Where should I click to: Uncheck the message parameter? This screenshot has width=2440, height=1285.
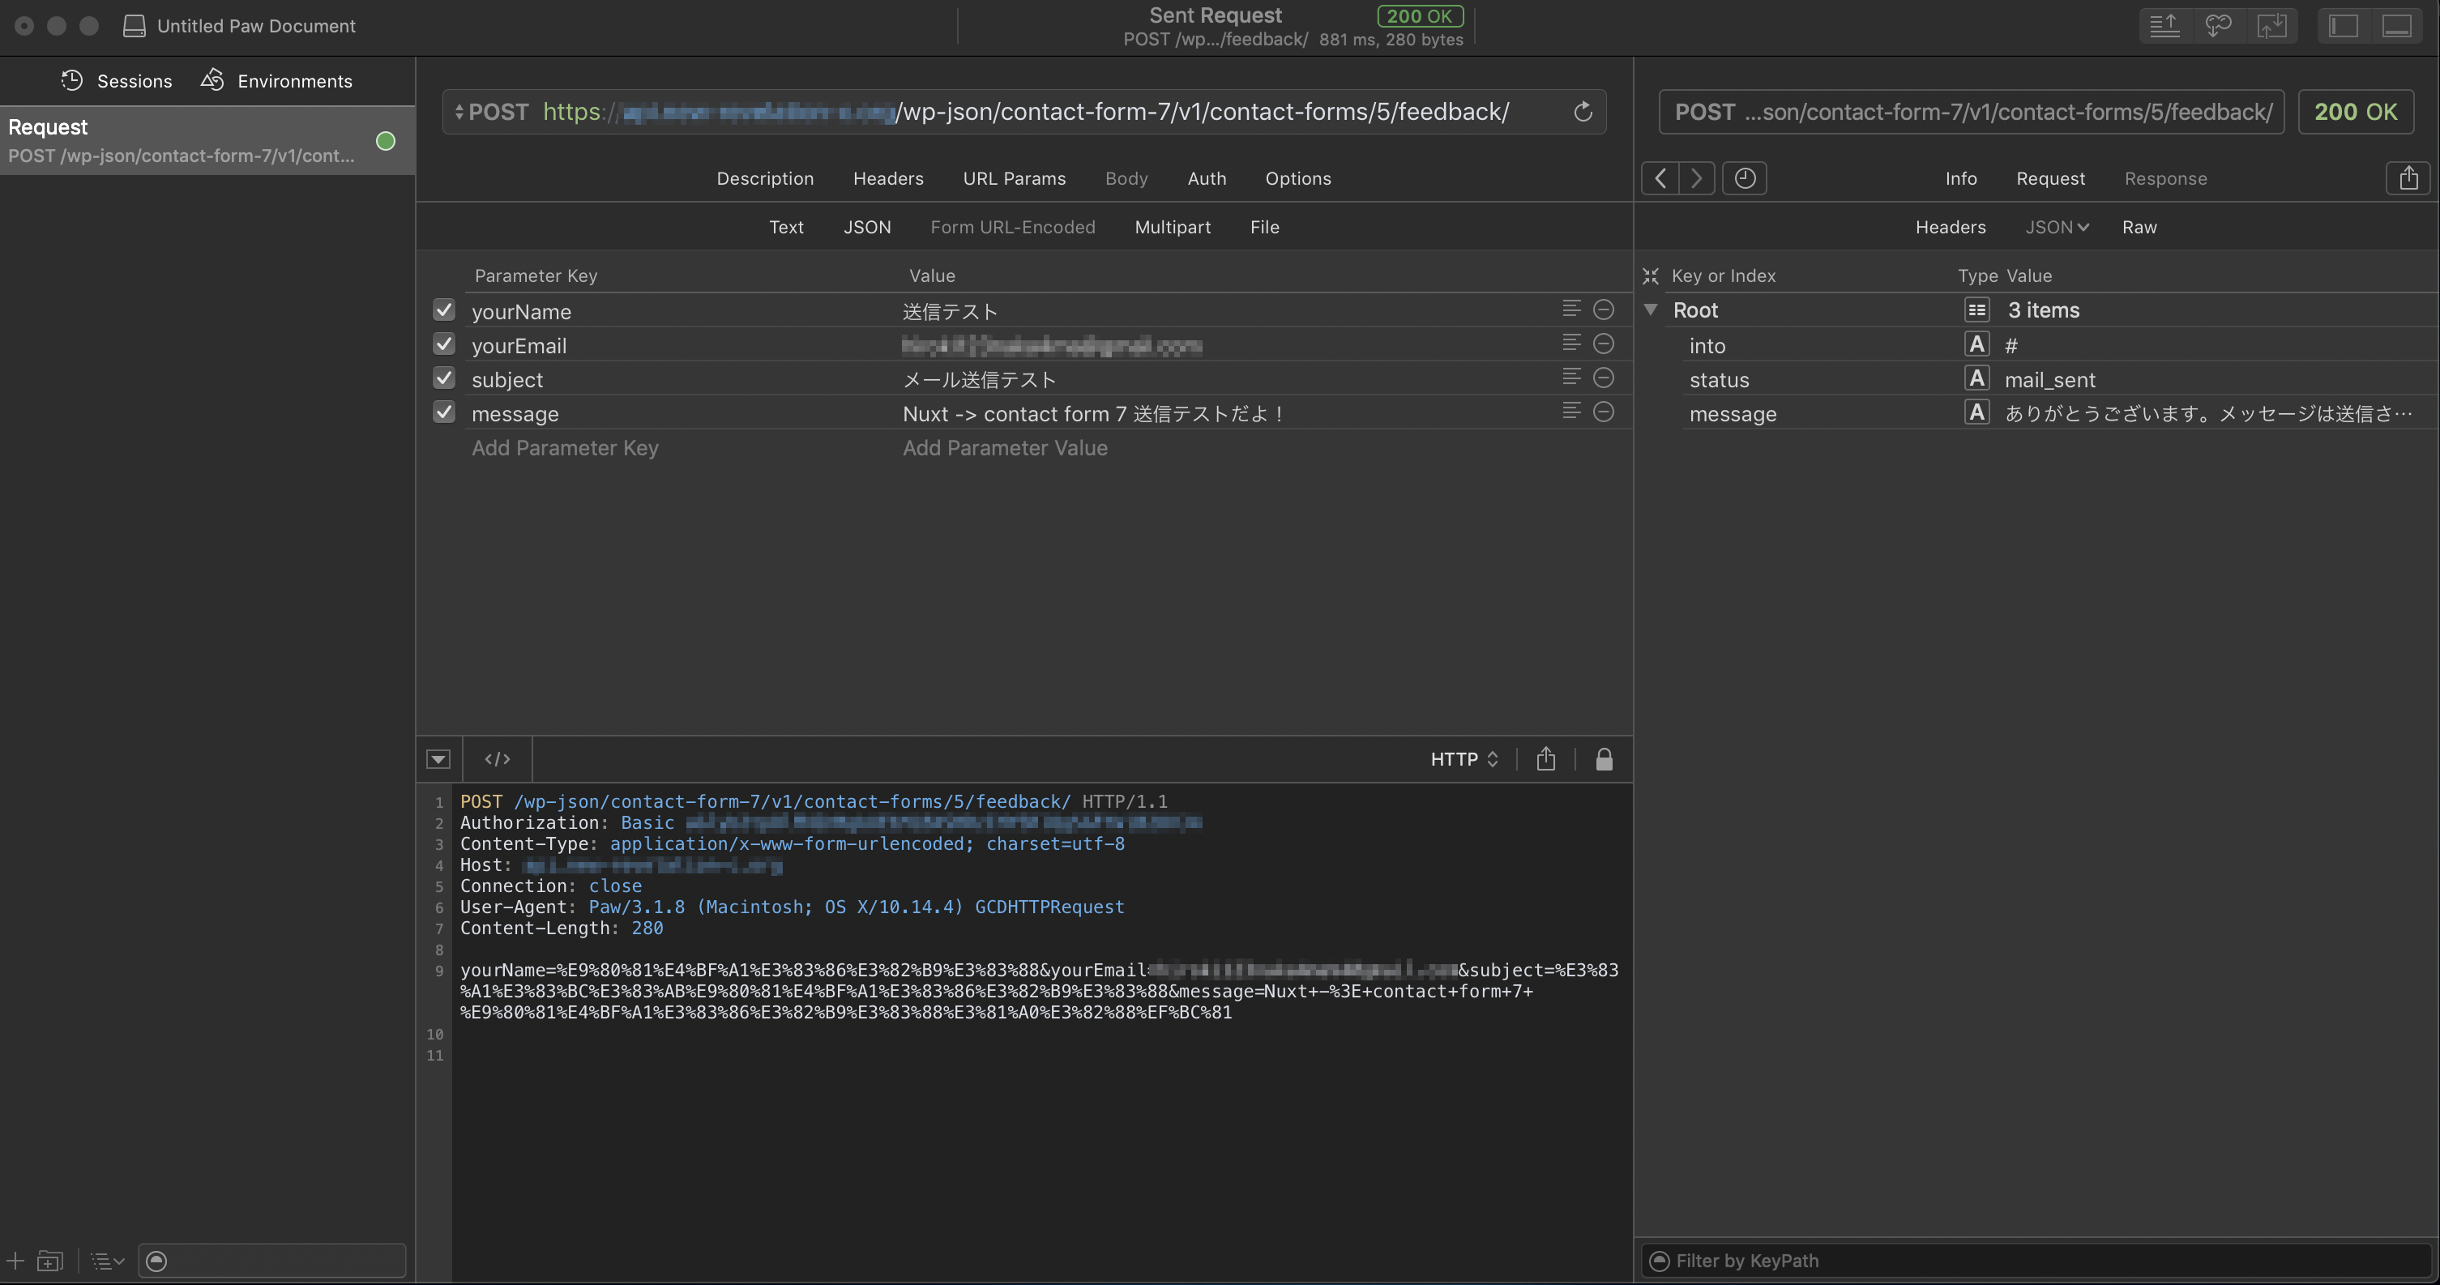point(443,412)
